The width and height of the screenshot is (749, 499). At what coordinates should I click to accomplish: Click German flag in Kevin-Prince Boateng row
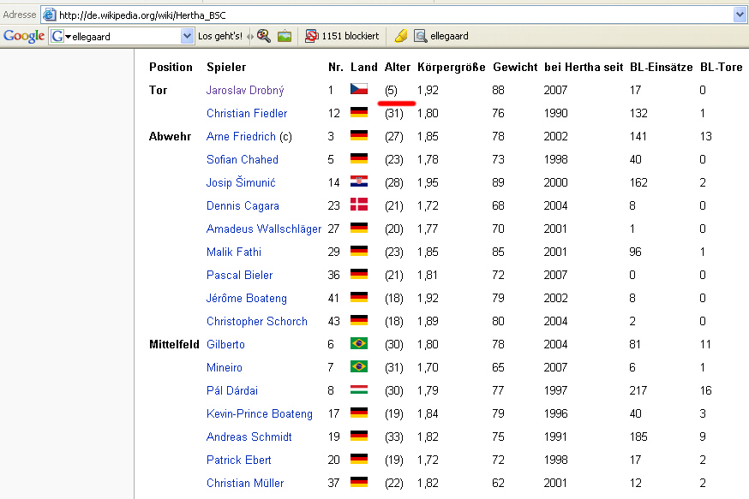click(359, 413)
